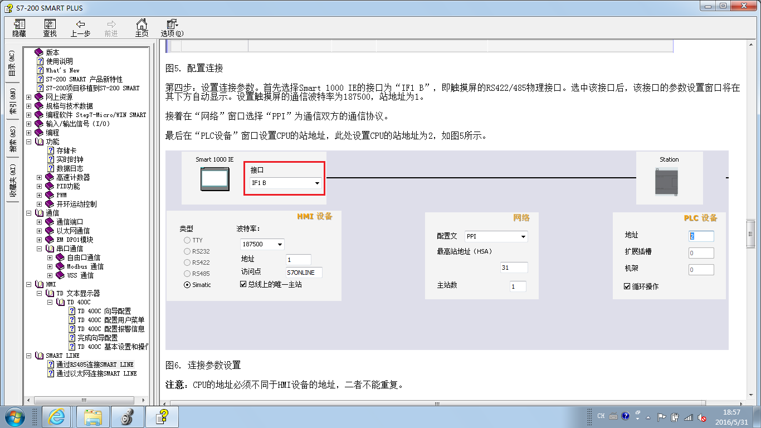
Task: Click the Internet Explorer taskbar icon
Action: coord(57,416)
